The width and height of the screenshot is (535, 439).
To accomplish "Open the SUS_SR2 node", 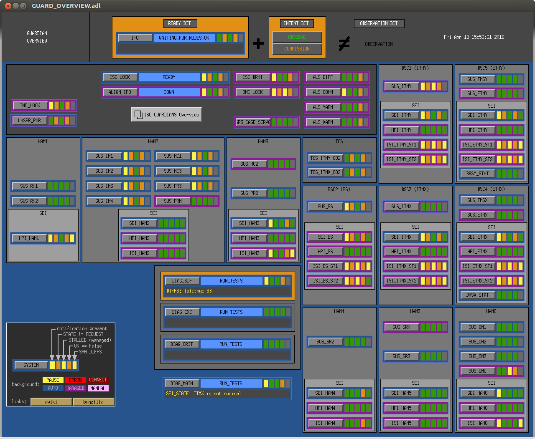I will click(x=326, y=342).
